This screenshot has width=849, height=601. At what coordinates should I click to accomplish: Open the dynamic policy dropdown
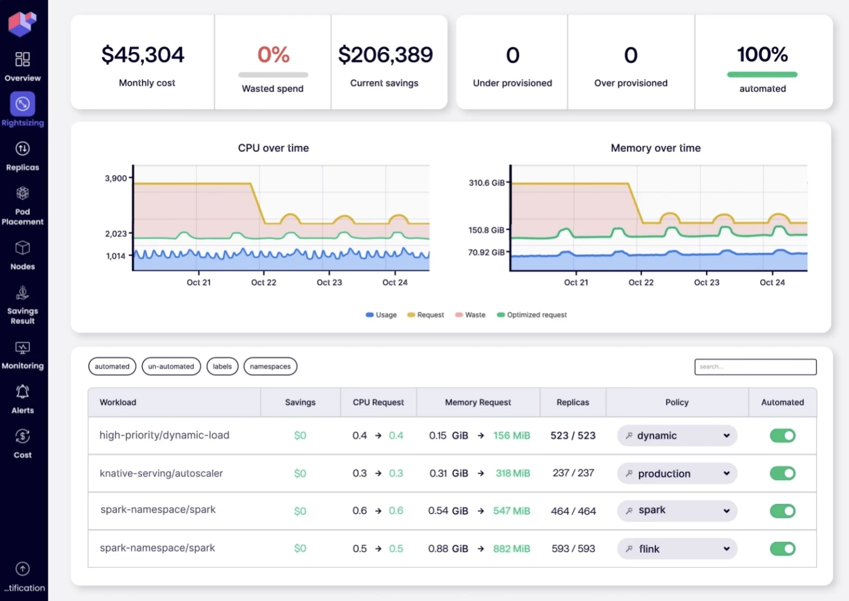(677, 435)
